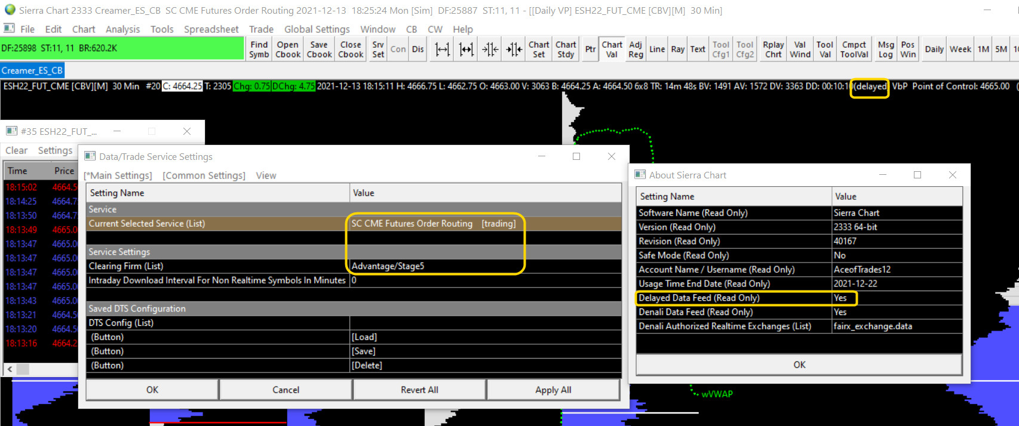The width and height of the screenshot is (1019, 426).
Task: Open the Clearing Firm list value
Action: (x=485, y=266)
